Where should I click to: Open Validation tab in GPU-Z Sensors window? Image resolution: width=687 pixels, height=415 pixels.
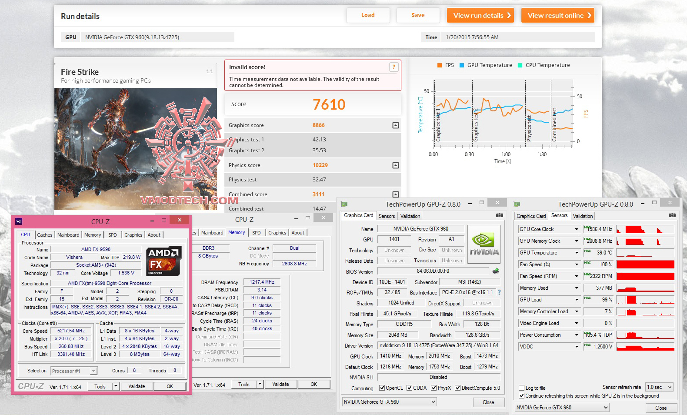(x=583, y=216)
